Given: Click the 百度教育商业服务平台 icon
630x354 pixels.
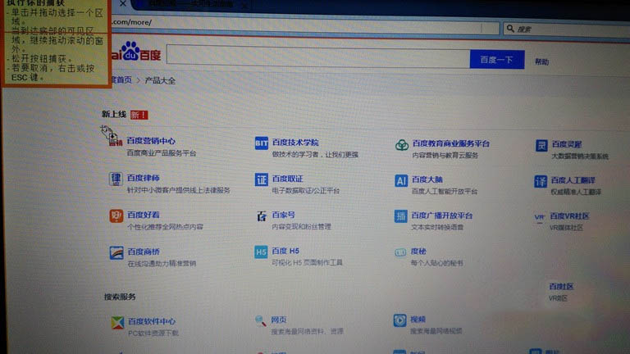Looking at the screenshot, I should [x=401, y=145].
